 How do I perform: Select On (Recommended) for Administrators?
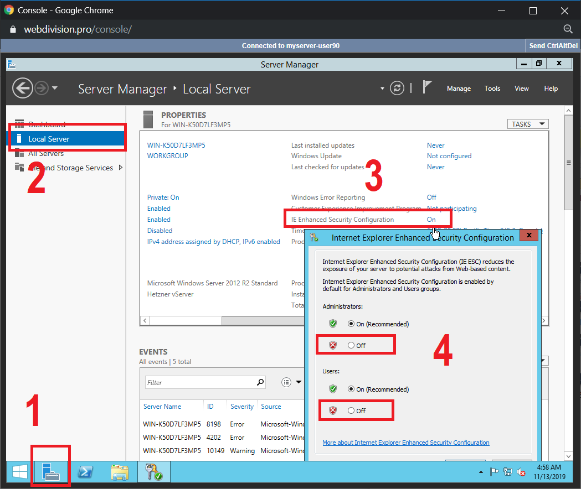coord(351,324)
